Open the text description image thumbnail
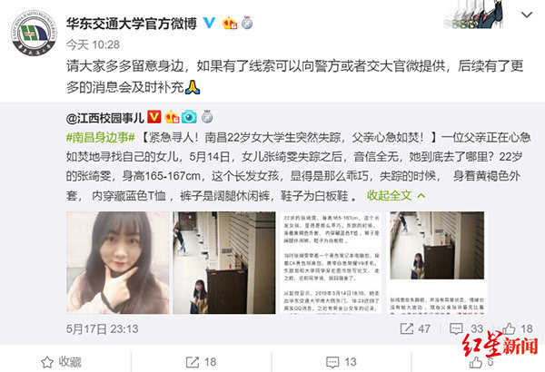This screenshot has width=545, height=372. 331,262
